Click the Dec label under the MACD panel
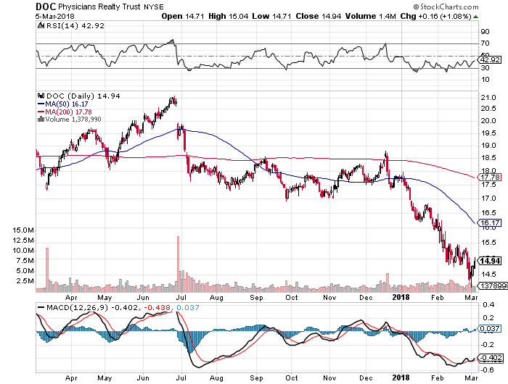Viewport: 508px width, 384px height. click(x=366, y=378)
